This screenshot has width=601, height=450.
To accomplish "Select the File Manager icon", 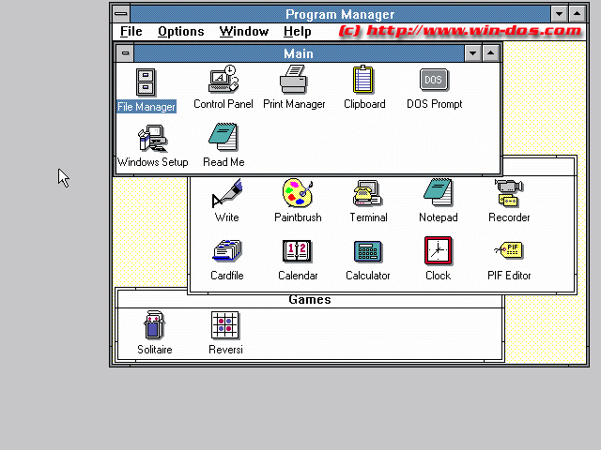I will (x=146, y=82).
